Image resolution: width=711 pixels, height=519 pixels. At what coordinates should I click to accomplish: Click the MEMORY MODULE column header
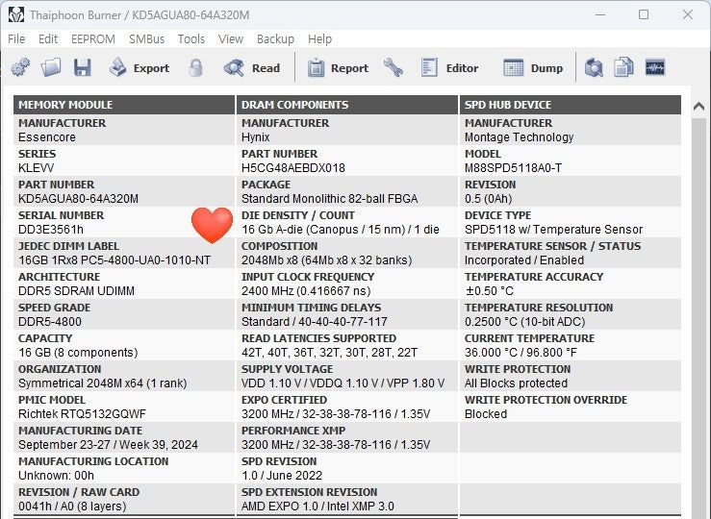pos(124,105)
